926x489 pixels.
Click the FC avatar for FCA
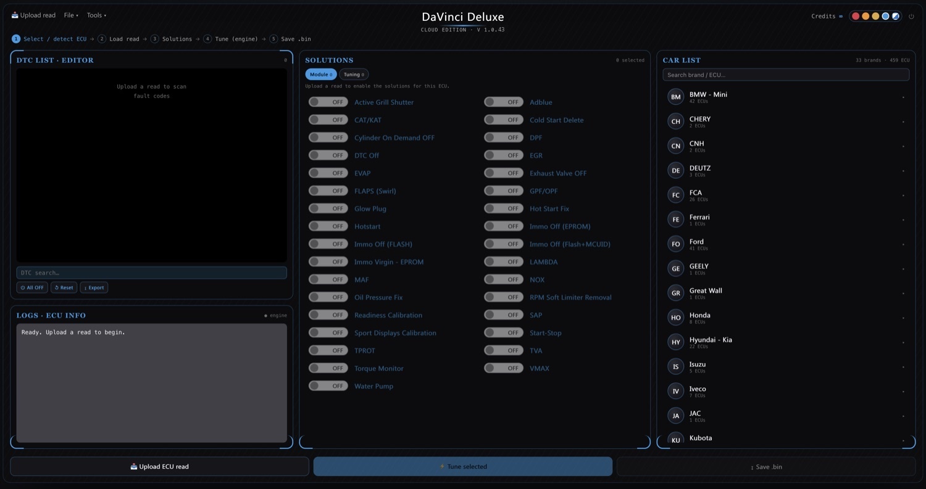[x=676, y=195]
